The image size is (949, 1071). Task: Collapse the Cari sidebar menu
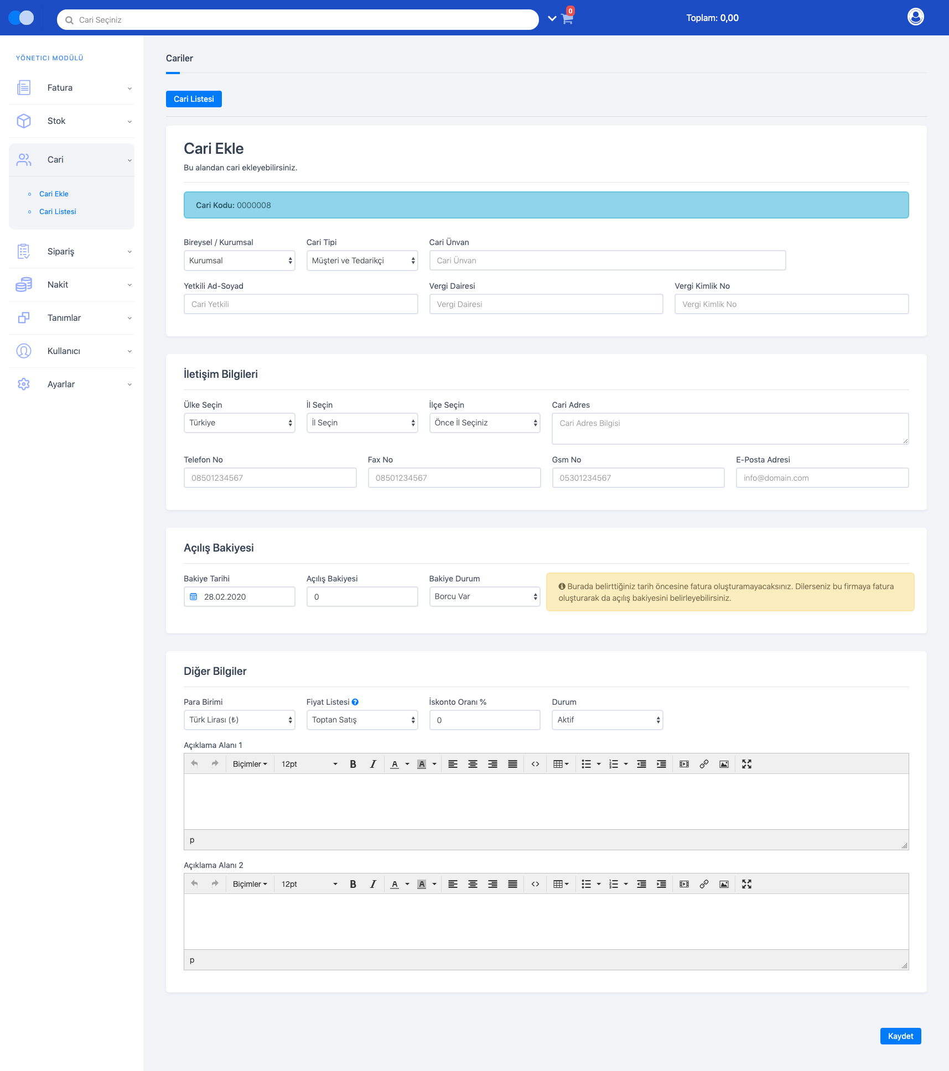click(x=71, y=160)
